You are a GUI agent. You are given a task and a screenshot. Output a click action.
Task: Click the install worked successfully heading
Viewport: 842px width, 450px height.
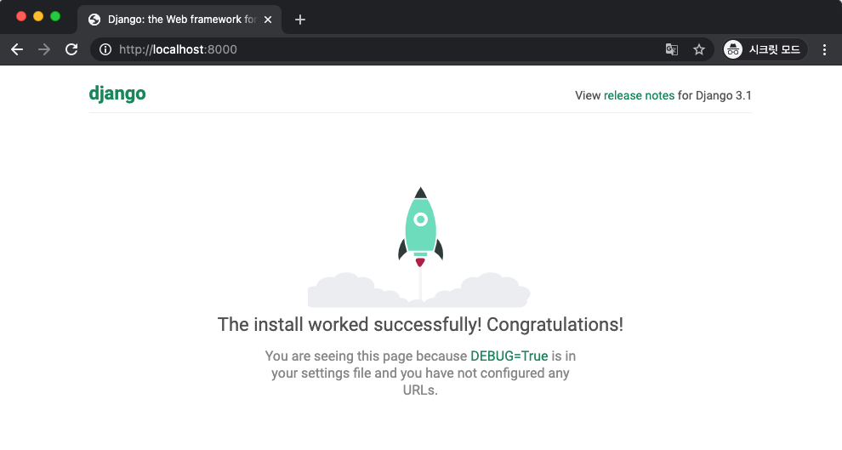click(420, 324)
